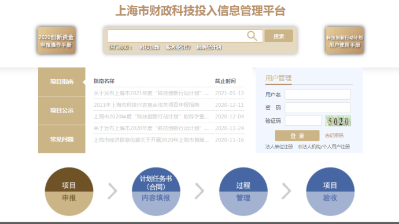399x224 pixels.
Task: Open guide 关于发布上海市2021年度“科技创新行动计划”
Action: pos(151,93)
